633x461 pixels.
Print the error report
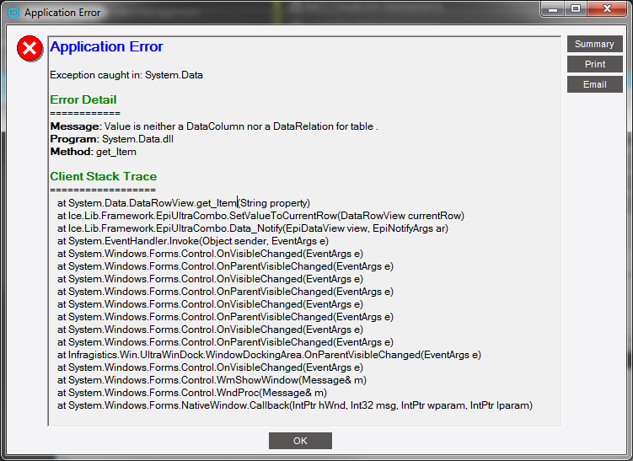(594, 64)
